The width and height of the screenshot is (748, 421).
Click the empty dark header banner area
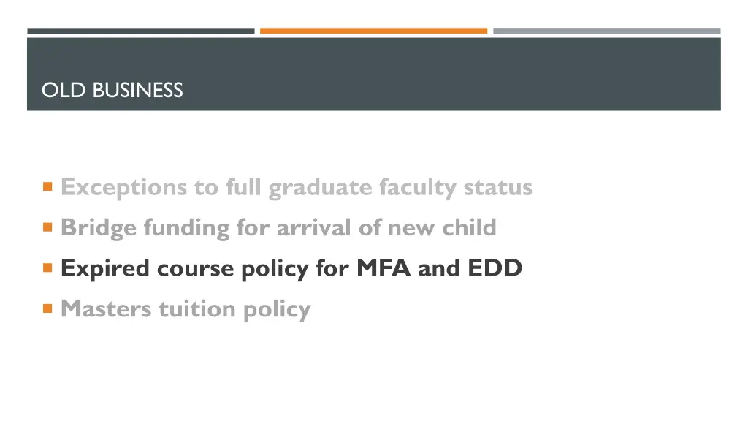[x=453, y=74]
